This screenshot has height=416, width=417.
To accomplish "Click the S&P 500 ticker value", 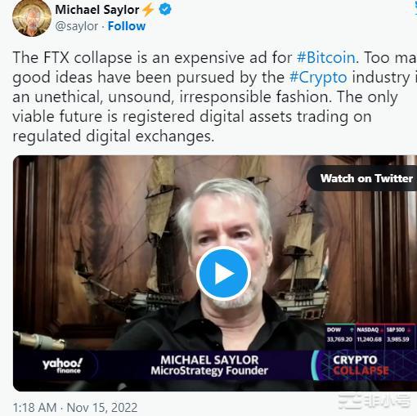I will (398, 339).
